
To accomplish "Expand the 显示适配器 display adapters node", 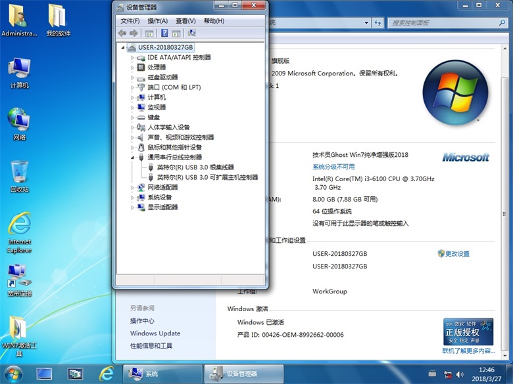I will pos(132,207).
